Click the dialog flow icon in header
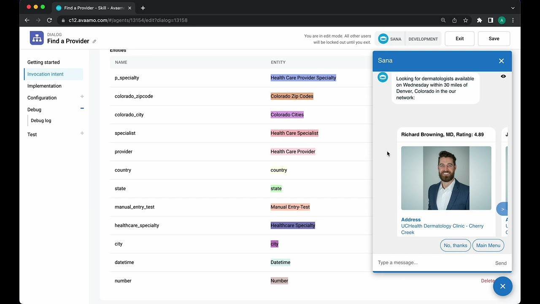 click(x=37, y=38)
